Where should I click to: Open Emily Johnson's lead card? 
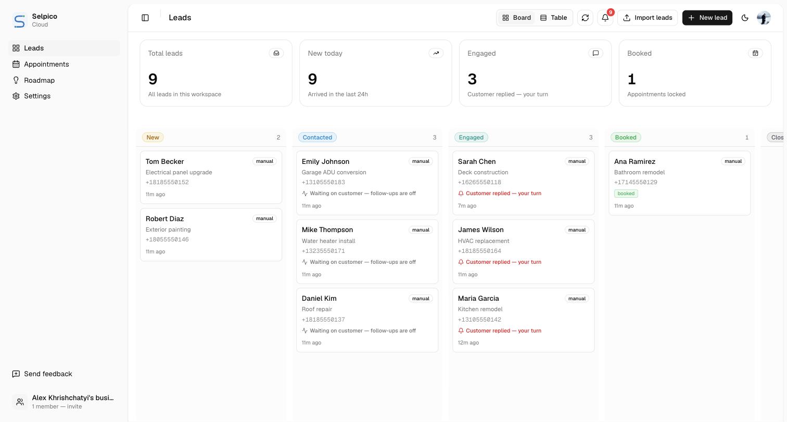[367, 183]
